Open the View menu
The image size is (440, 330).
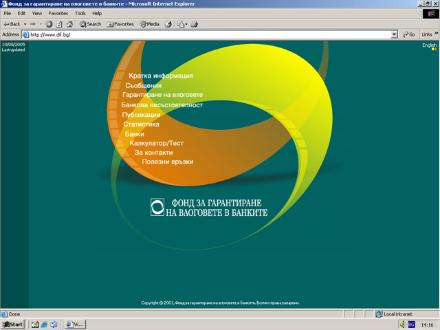[36, 13]
